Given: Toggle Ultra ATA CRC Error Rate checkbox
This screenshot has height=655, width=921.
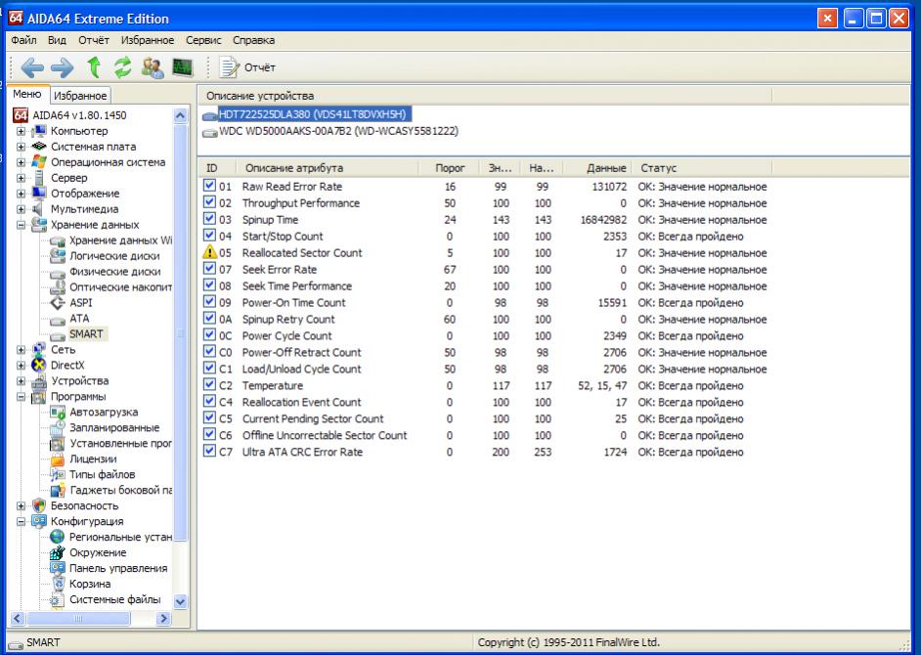Looking at the screenshot, I should [x=210, y=452].
